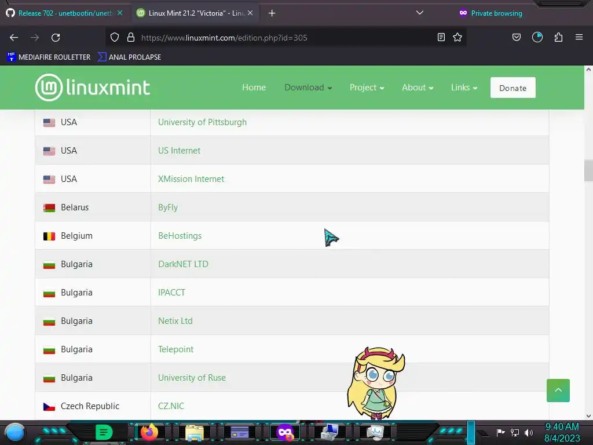Open ByFly mirror link
Image resolution: width=593 pixels, height=445 pixels.
(x=168, y=207)
